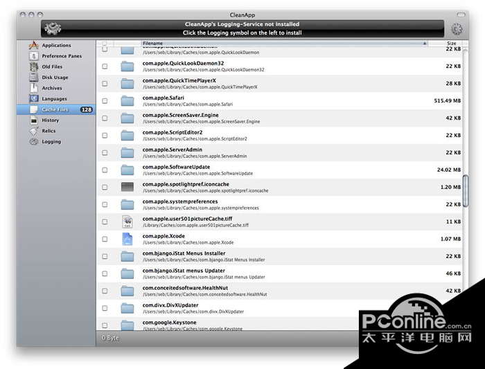Check the com.apple.QuickTimePlayerX checkbox
Image resolution: width=485 pixels, height=369 pixels.
click(105, 84)
